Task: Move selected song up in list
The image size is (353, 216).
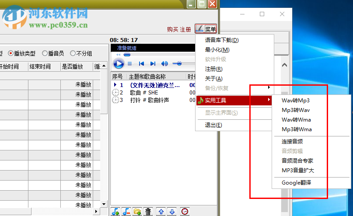Action: [x=161, y=212]
